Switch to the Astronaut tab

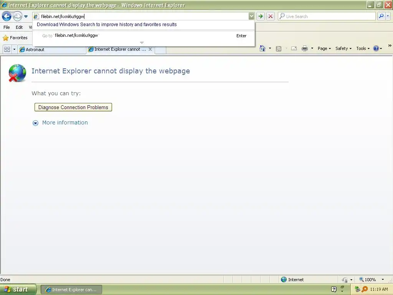pos(52,50)
